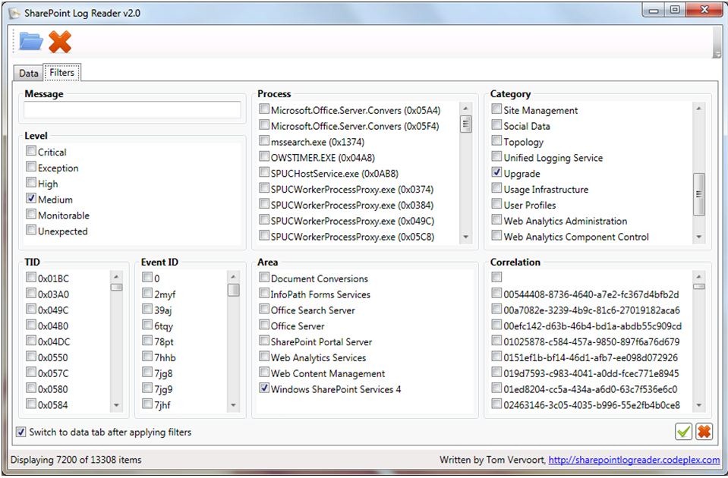The height and width of the screenshot is (478, 728).
Task: Click the down arrow of the Category list
Action: pos(698,237)
